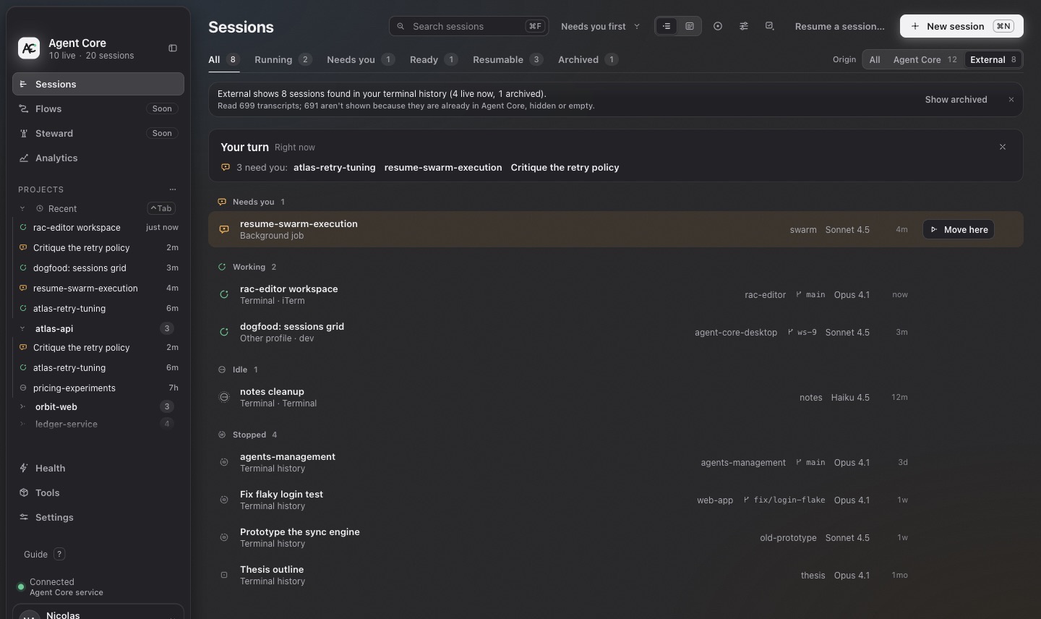Image resolution: width=1041 pixels, height=619 pixels.
Task: Click the session review icon in toolbar
Action: pos(770,26)
